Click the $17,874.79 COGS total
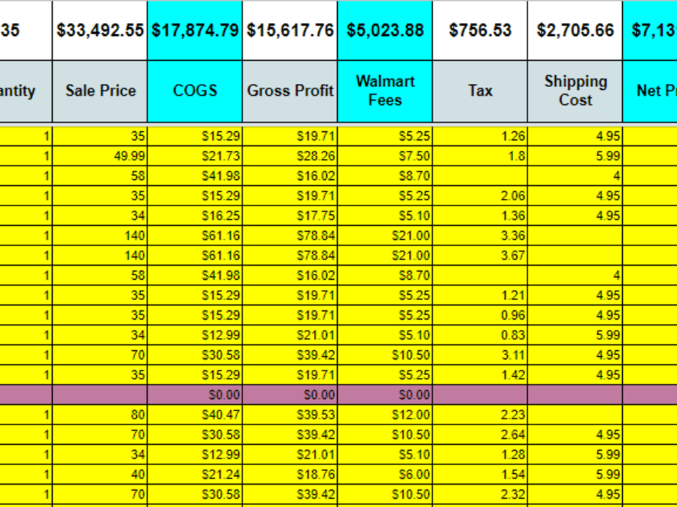The image size is (677, 507). pyautogui.click(x=195, y=30)
